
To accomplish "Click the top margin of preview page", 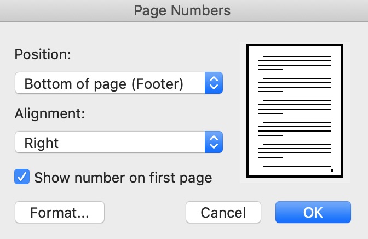I will pos(295,50).
